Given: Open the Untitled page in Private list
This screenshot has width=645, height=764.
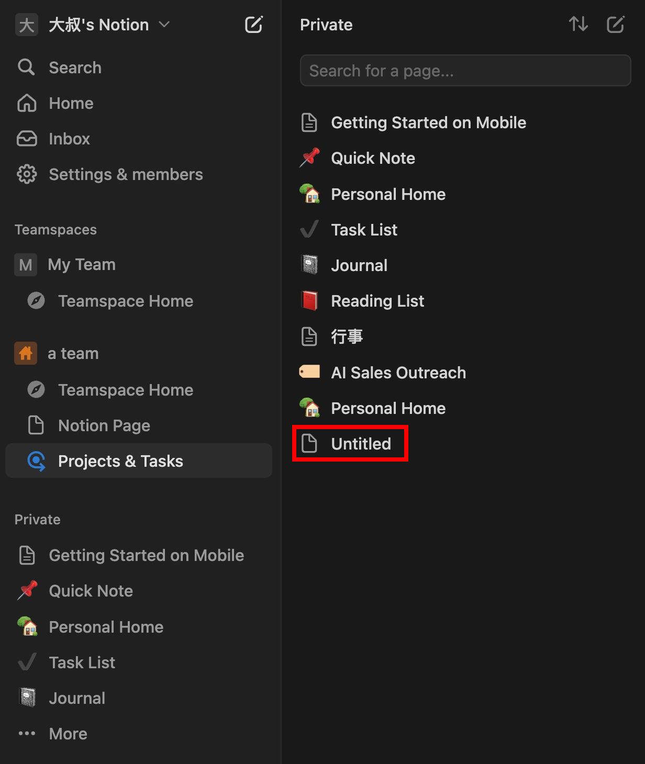Looking at the screenshot, I should (361, 444).
